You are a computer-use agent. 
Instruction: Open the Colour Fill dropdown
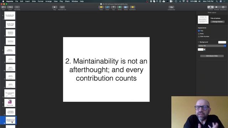[212, 46]
